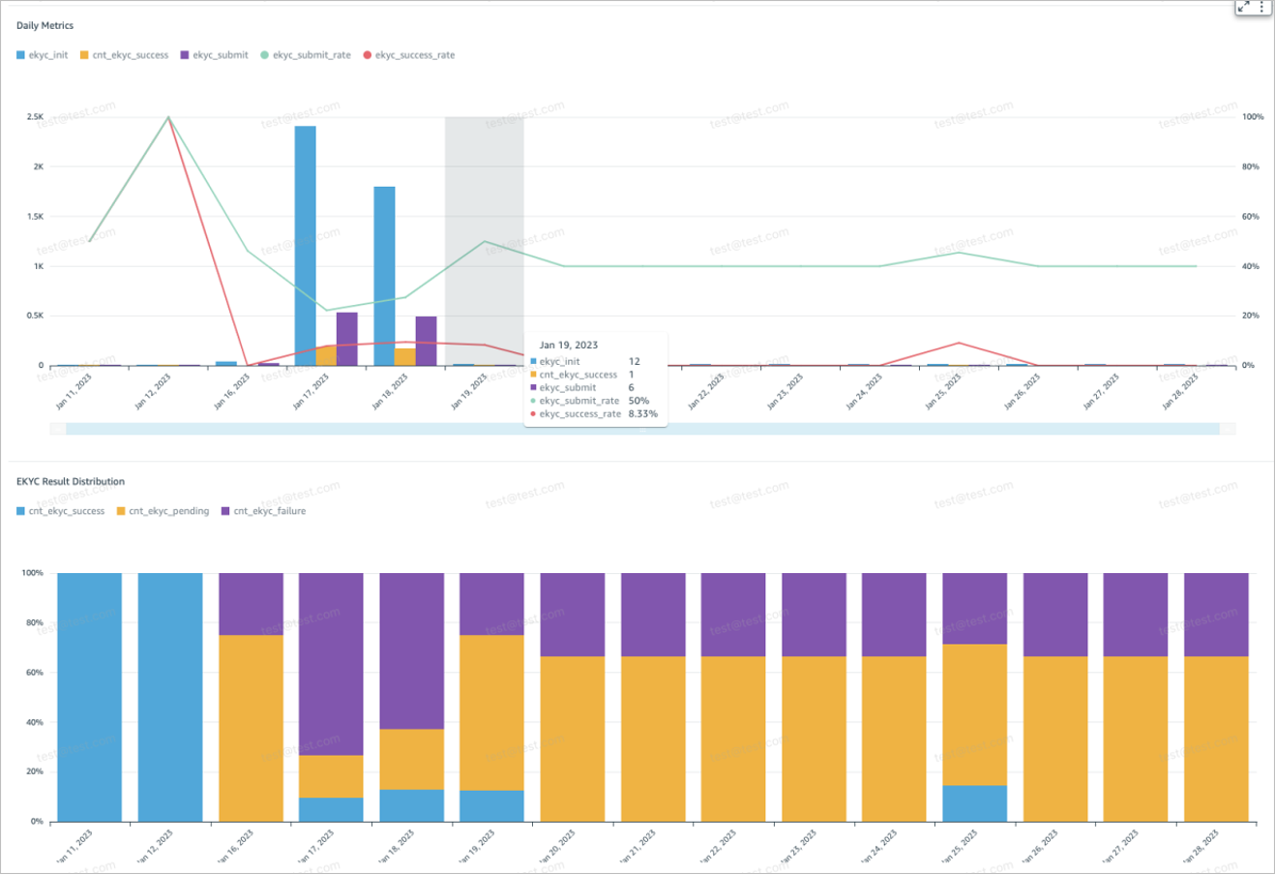Click the date range selector bar below Daily Metrics
Viewport: 1275px width, 875px height.
pyautogui.click(x=638, y=428)
